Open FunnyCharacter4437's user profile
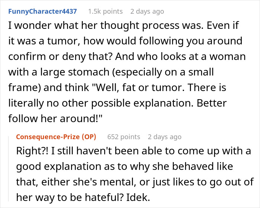 (x=42, y=11)
